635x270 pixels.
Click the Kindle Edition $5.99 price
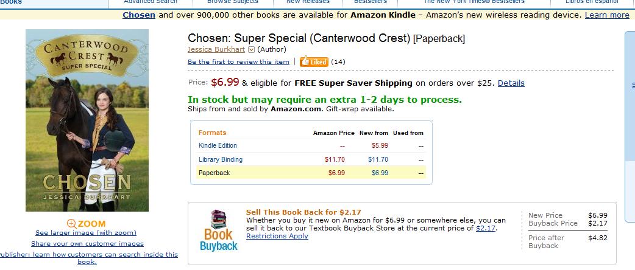380,145
